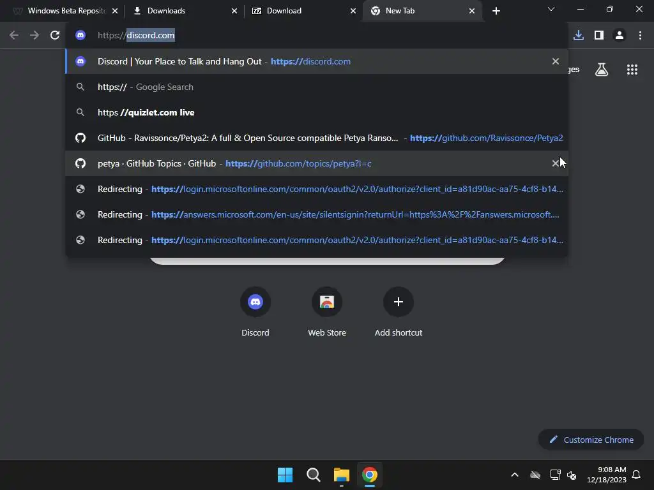Open the Ravissonce/Petya2 GitHub suggestion
654x490 pixels.
[317, 138]
